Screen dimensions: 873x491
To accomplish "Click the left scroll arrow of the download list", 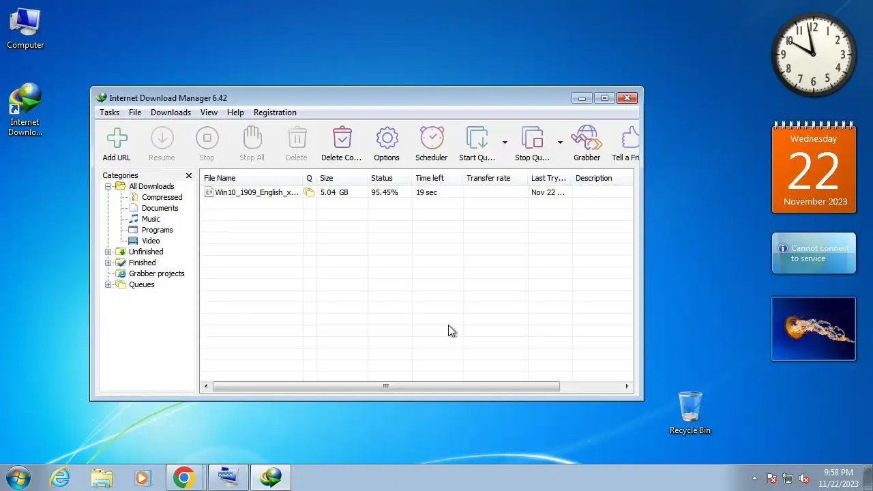I will pos(206,386).
